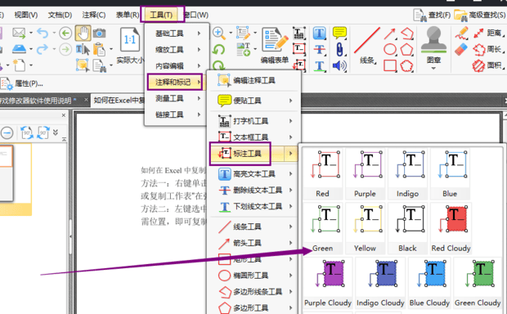Pick the Yellow callout style
The height and width of the screenshot is (314, 507).
pos(365,228)
